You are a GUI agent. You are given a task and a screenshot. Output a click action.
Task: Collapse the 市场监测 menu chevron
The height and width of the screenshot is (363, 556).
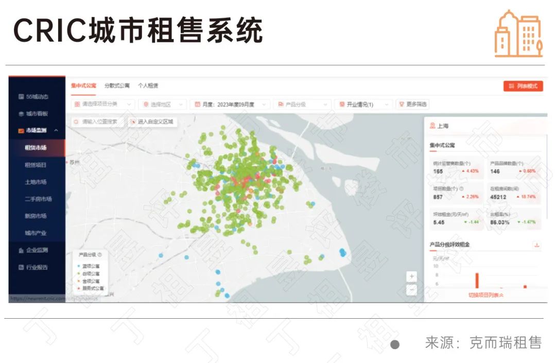coord(56,130)
